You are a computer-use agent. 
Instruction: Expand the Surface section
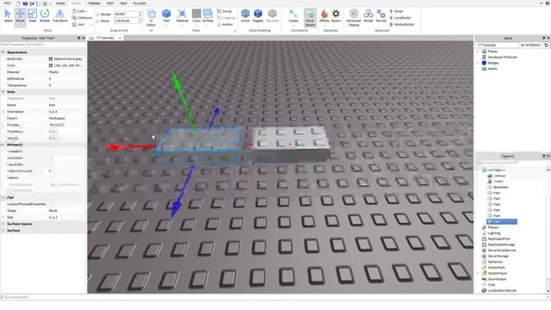(3, 231)
